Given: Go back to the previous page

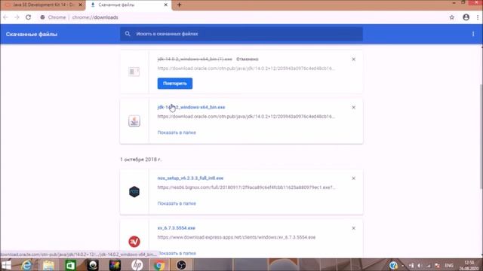Looking at the screenshot, I should (5, 17).
